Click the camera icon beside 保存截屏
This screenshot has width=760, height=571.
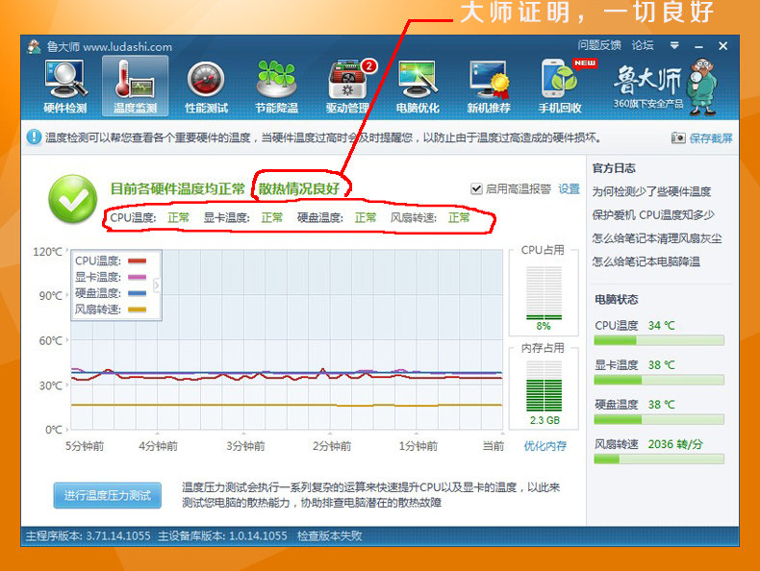point(678,138)
